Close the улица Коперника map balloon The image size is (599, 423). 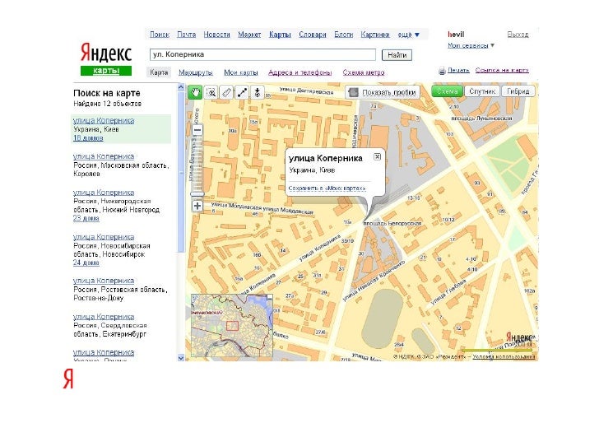(377, 156)
